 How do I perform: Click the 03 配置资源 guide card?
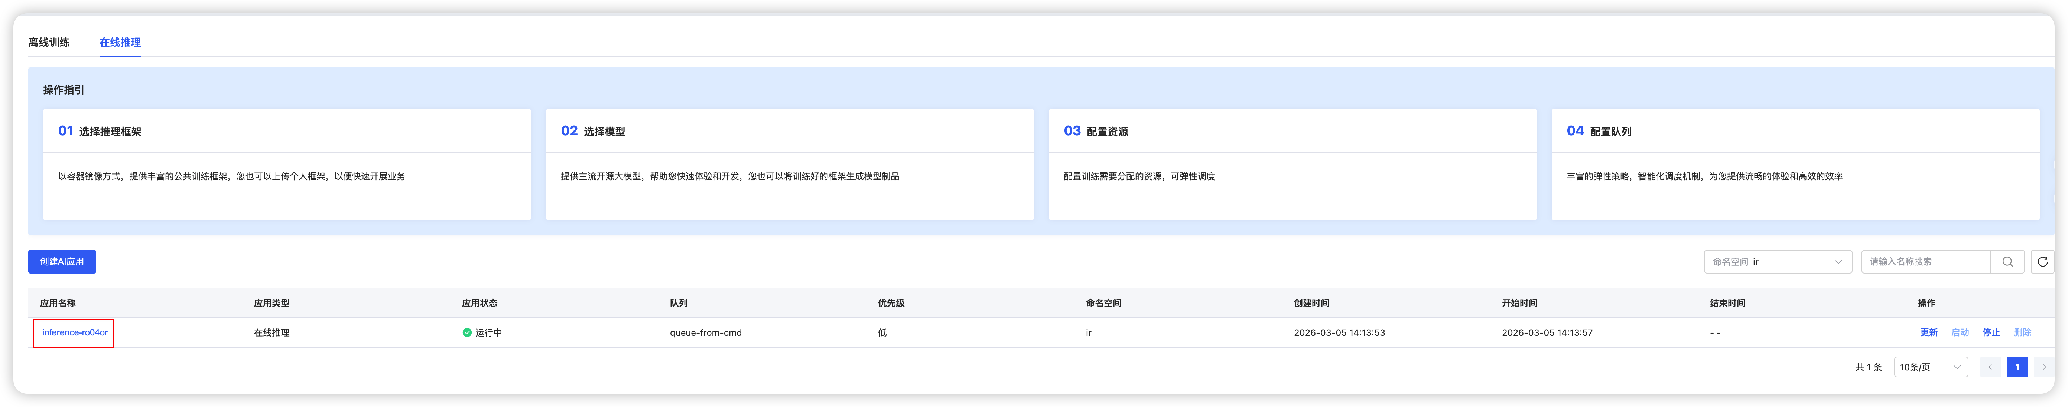pyautogui.click(x=1292, y=164)
